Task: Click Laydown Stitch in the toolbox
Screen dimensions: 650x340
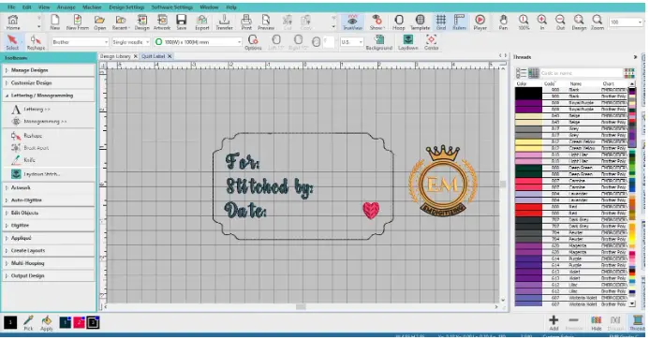Action: [37, 174]
